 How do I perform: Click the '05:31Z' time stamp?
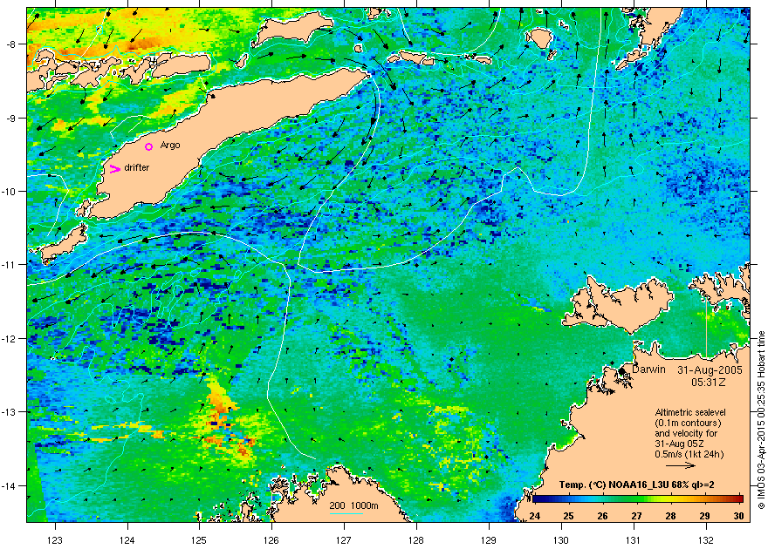click(x=709, y=382)
